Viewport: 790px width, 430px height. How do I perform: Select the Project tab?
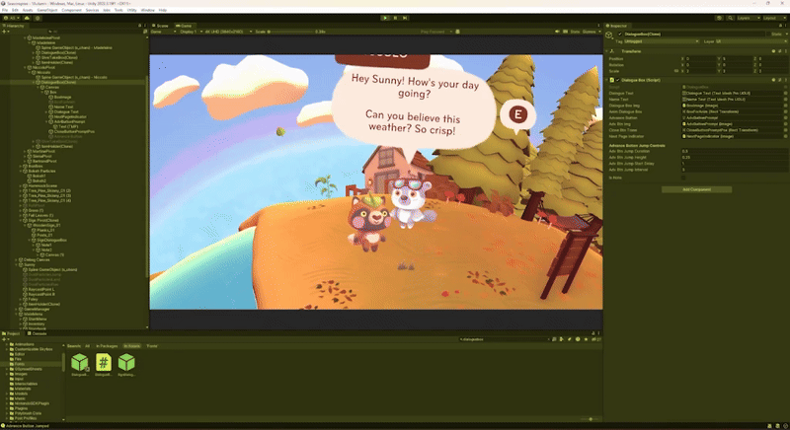coord(12,333)
